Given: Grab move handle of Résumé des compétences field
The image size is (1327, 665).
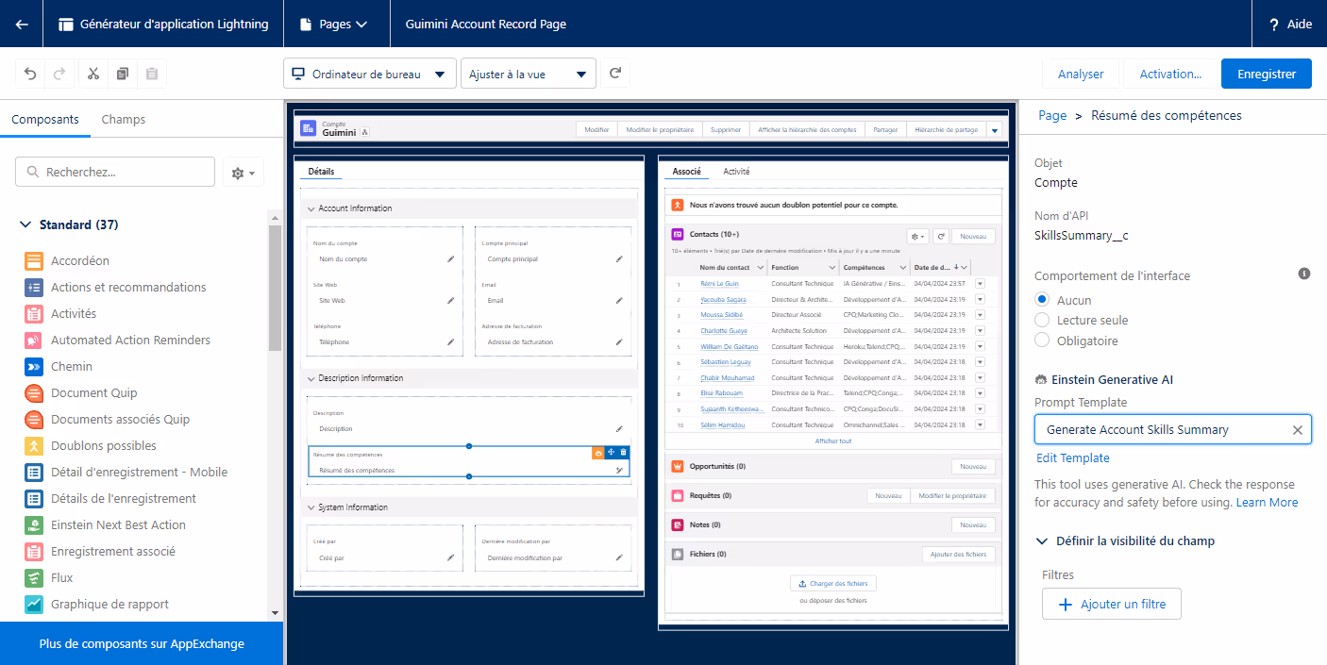Looking at the screenshot, I should point(611,453).
